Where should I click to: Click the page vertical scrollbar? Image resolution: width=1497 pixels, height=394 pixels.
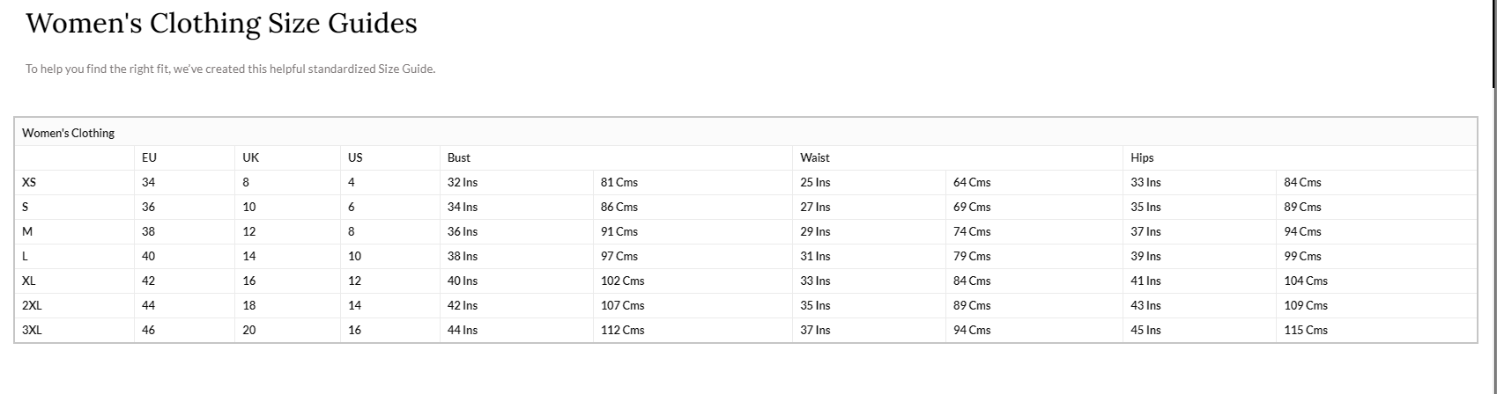point(1493,44)
